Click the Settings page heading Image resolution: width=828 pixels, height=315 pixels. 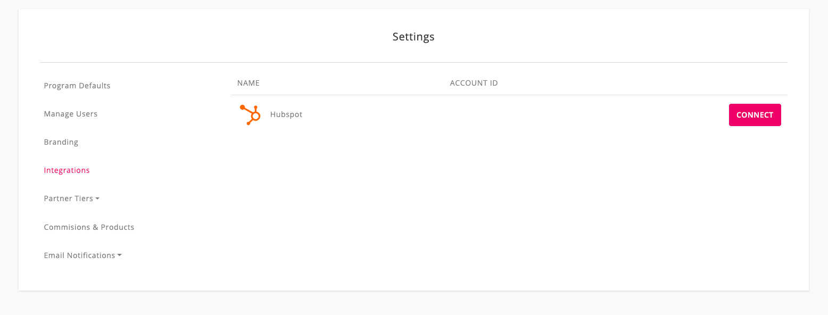click(x=413, y=37)
